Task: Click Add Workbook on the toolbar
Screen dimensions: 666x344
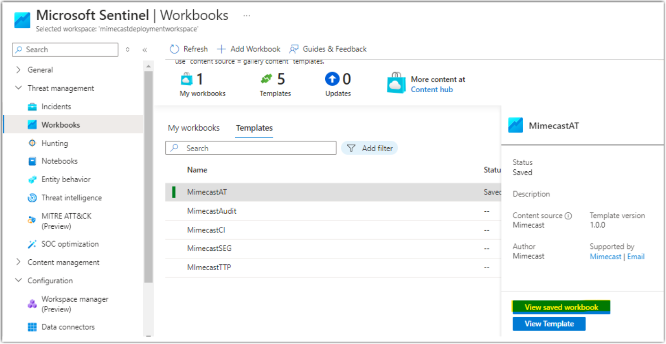Action: click(x=248, y=48)
